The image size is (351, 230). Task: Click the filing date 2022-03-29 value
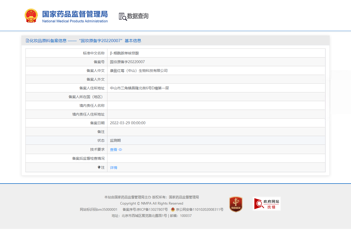pos(127,123)
